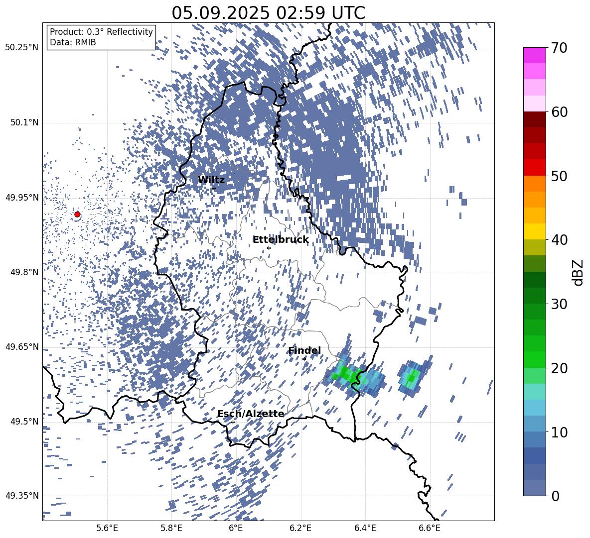Image resolution: width=590 pixels, height=538 pixels.
Task: Click the Wiltz city label
Action: [211, 180]
